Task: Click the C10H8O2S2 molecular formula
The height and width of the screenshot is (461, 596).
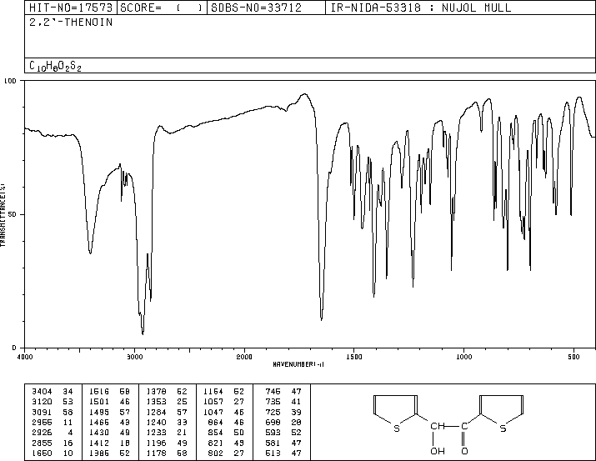Action: click(x=55, y=66)
